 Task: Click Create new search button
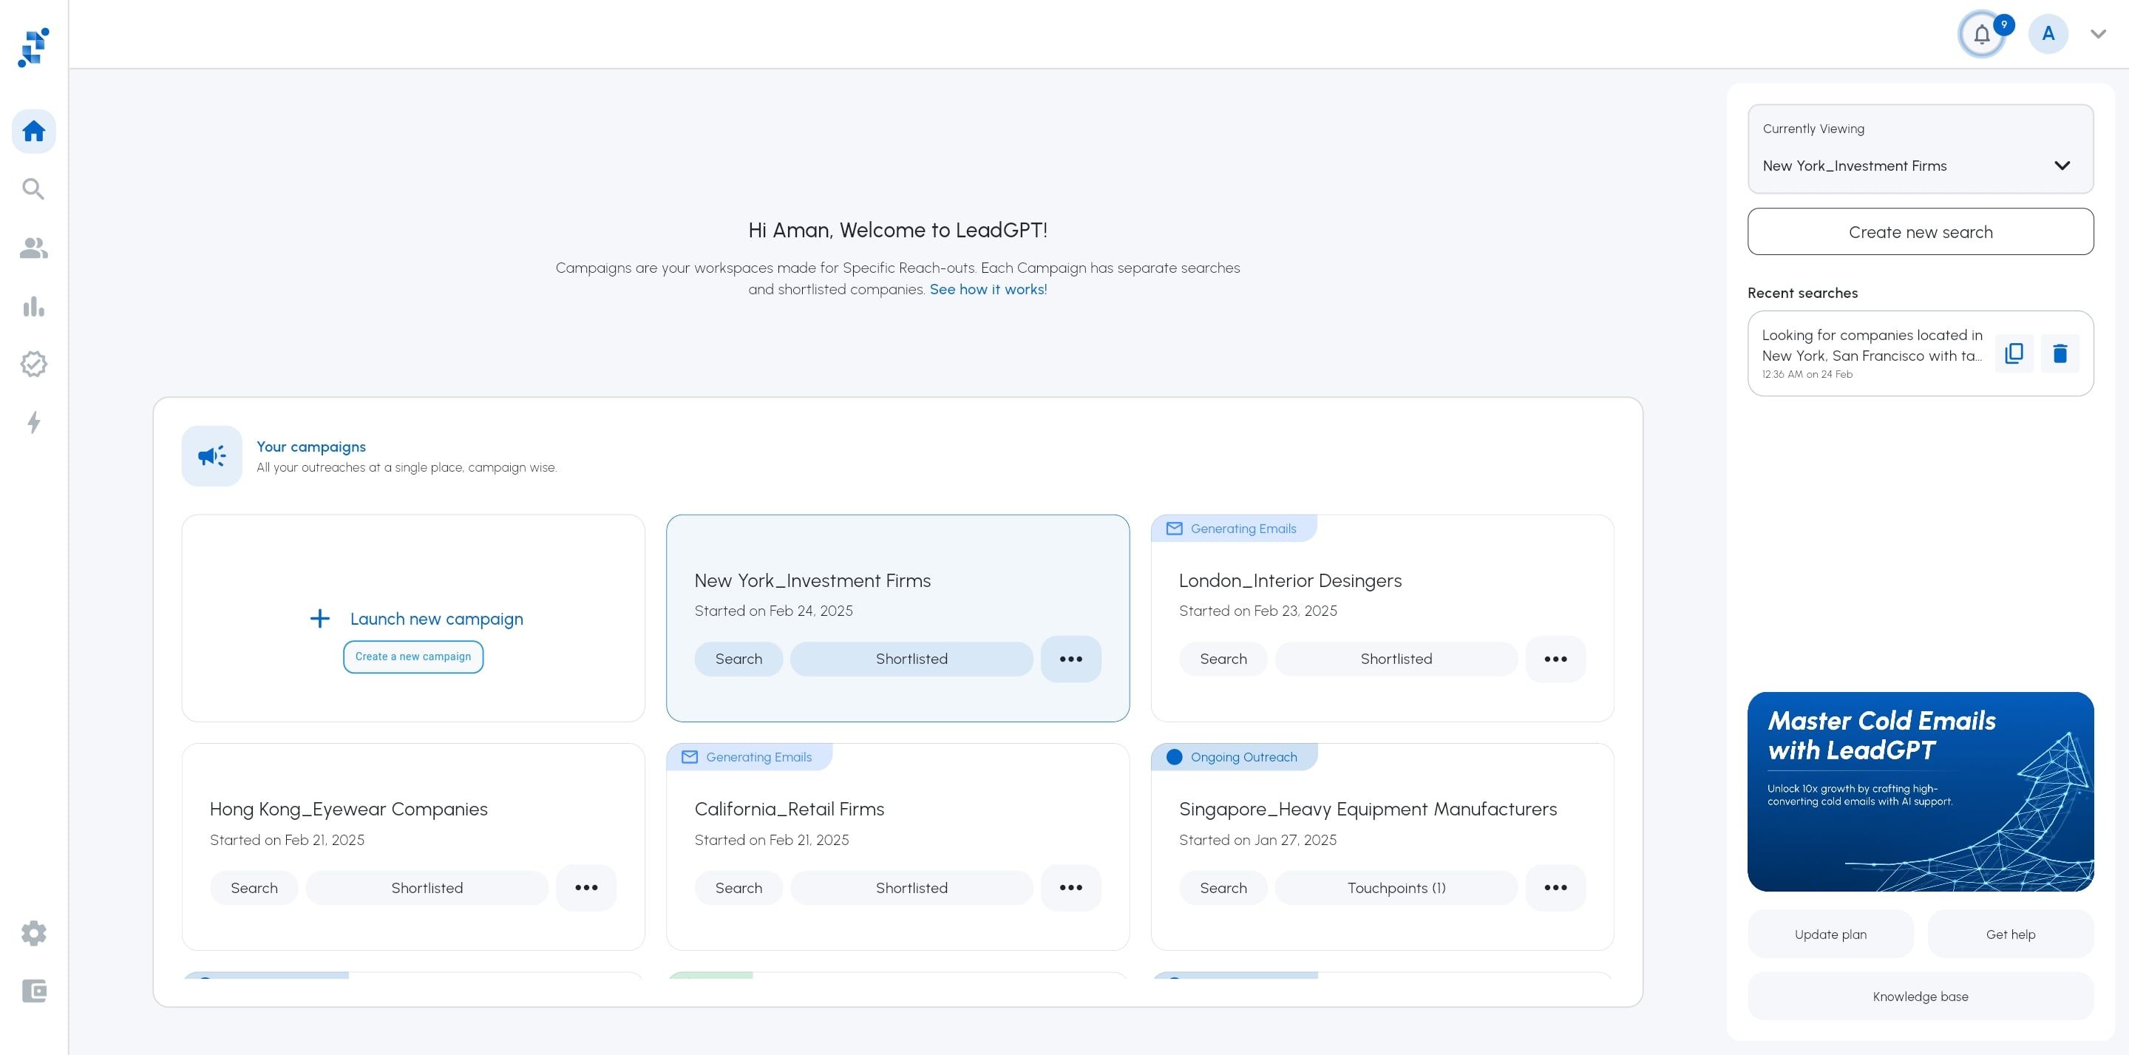coord(1920,231)
